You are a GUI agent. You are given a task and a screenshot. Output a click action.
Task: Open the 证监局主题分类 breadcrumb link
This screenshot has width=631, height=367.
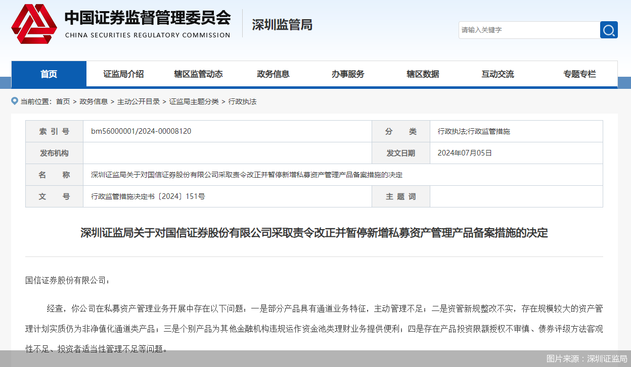click(x=194, y=101)
